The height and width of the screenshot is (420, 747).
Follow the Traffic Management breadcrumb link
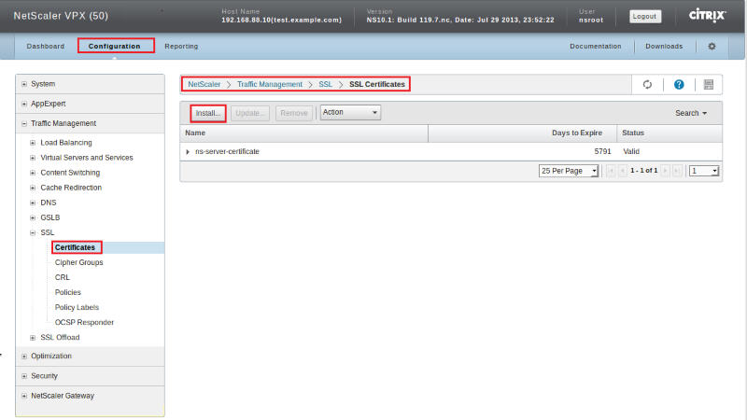pos(270,84)
